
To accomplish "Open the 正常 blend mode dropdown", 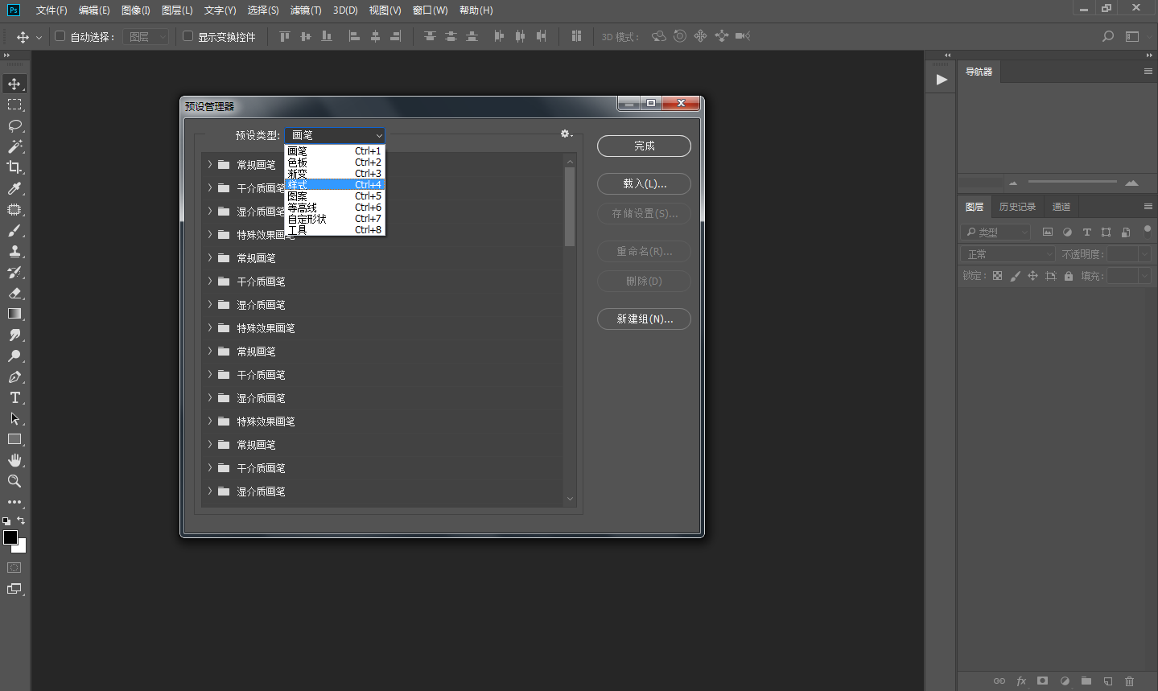I will 1008,254.
